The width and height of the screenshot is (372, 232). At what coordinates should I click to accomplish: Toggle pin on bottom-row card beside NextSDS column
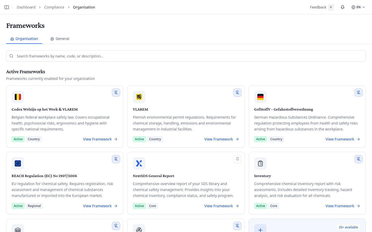point(237,226)
